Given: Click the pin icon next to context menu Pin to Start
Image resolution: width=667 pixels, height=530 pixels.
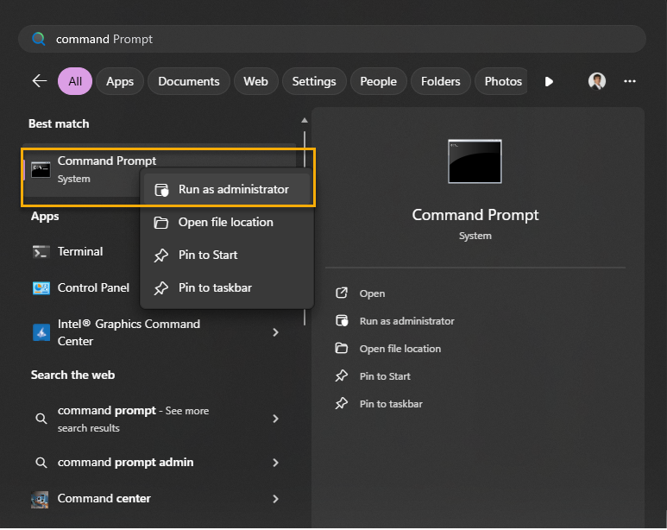Looking at the screenshot, I should 160,256.
